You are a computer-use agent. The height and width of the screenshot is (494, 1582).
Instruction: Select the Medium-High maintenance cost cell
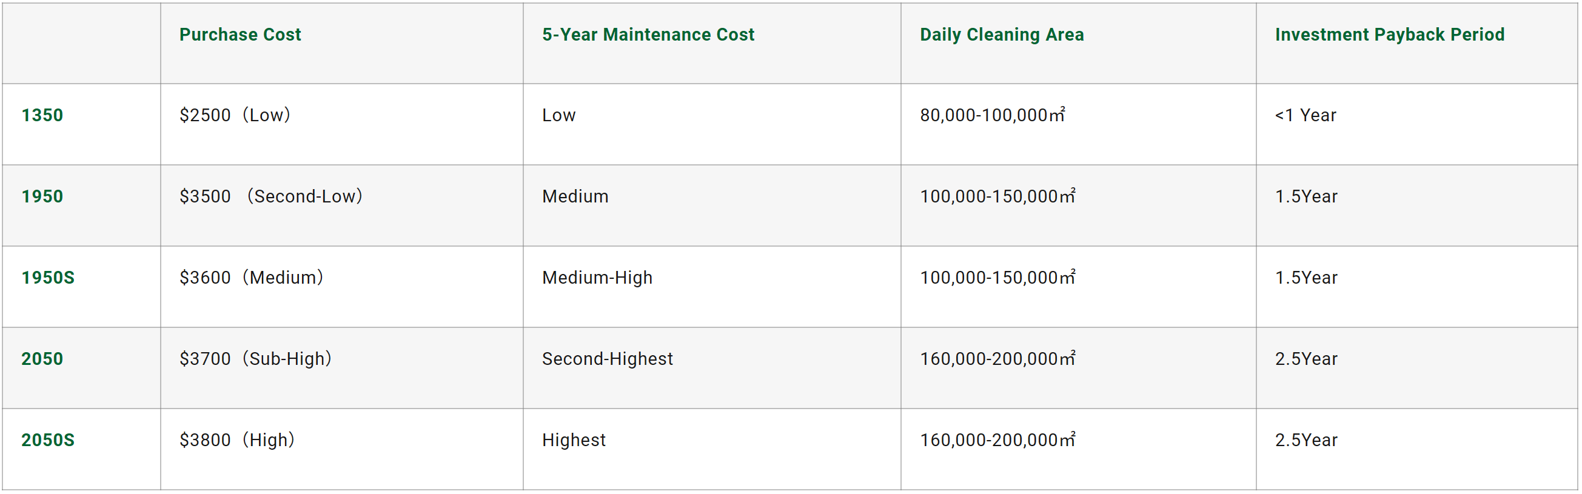click(x=597, y=278)
